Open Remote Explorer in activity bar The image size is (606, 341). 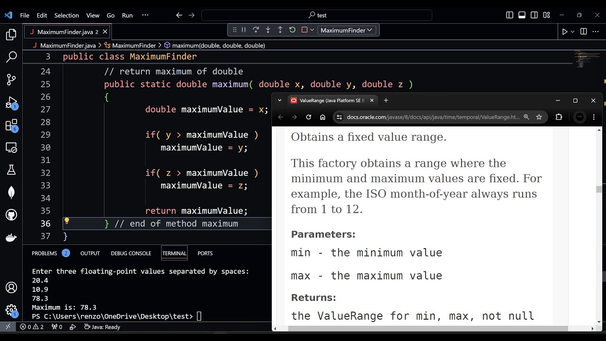click(11, 147)
